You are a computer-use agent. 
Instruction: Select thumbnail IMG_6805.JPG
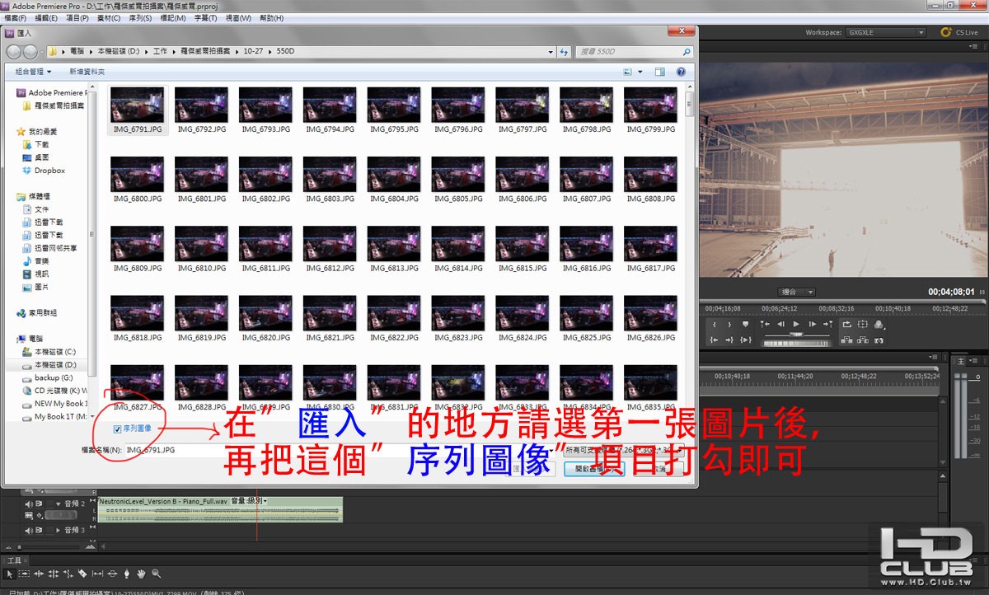click(457, 180)
